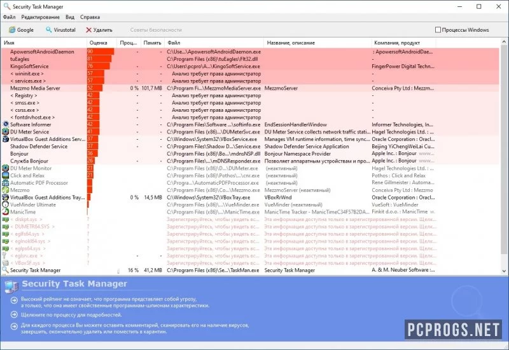Sort by the Имя column header
509x350 pixels.
click(44, 43)
